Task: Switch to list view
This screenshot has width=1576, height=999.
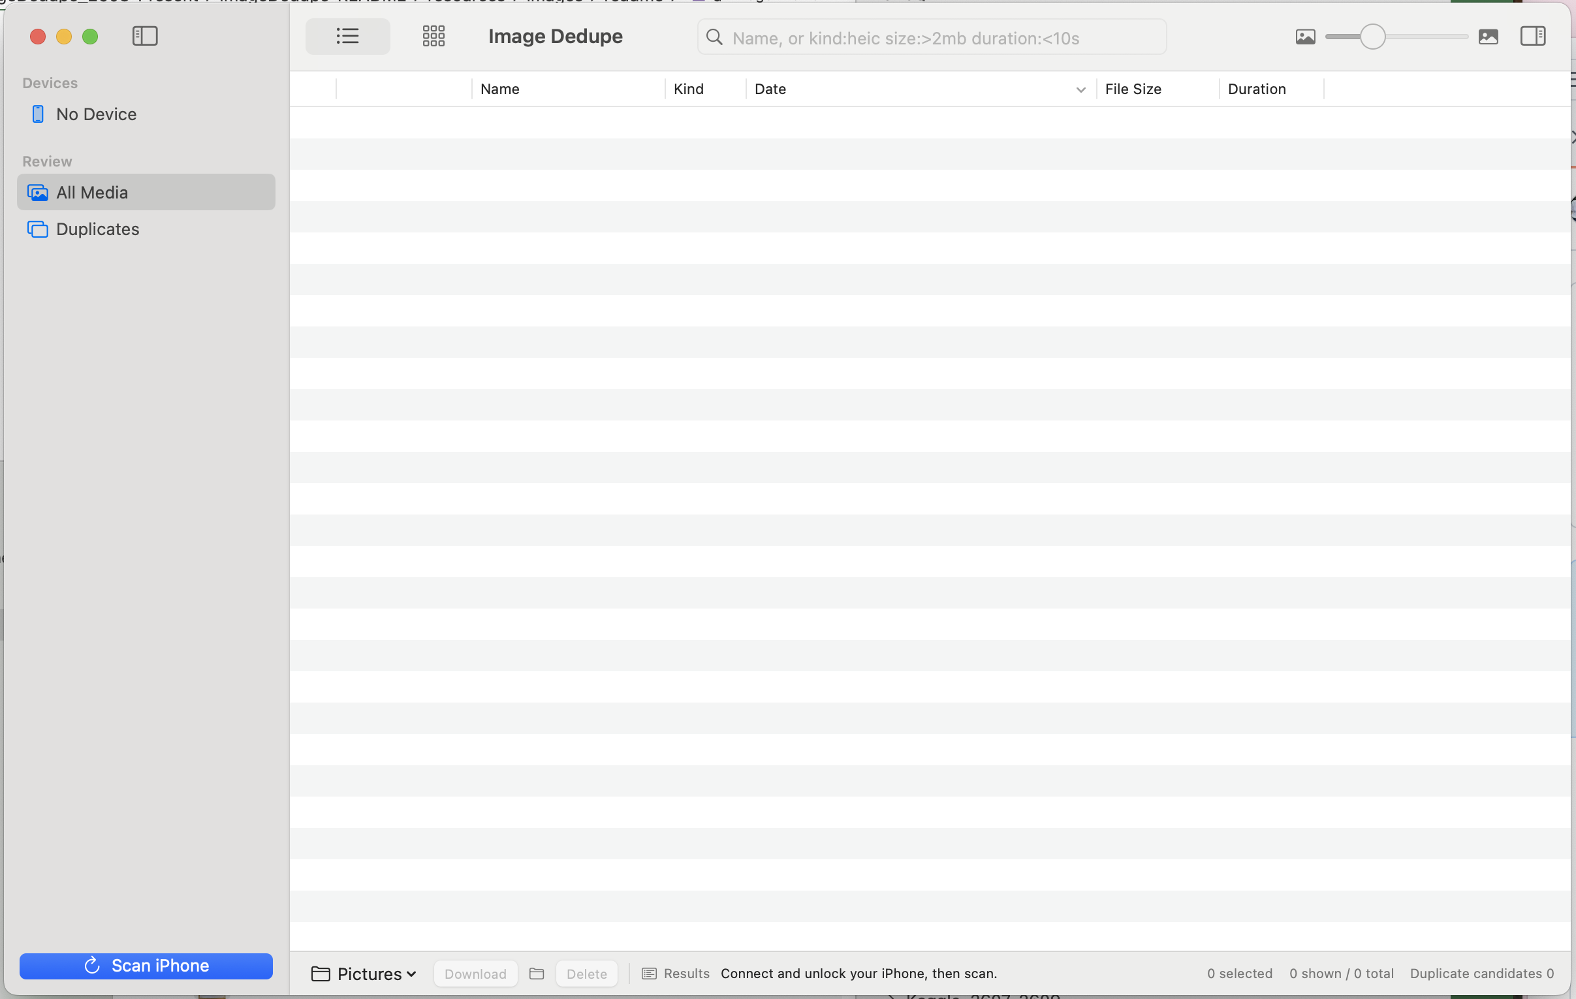Action: click(347, 36)
